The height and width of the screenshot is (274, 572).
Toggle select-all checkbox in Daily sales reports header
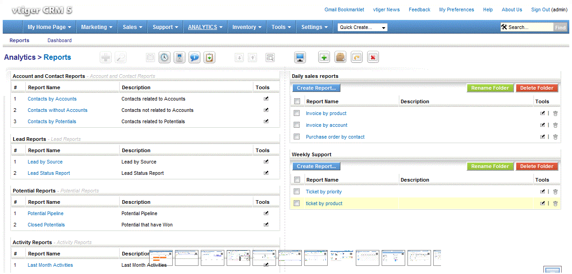[297, 101]
